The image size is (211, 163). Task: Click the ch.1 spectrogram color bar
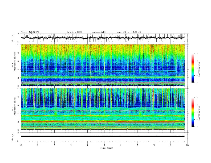[x=193, y=68]
